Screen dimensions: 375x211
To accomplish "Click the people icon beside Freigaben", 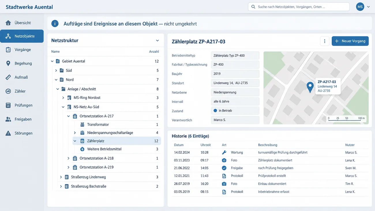I will 8,119.
